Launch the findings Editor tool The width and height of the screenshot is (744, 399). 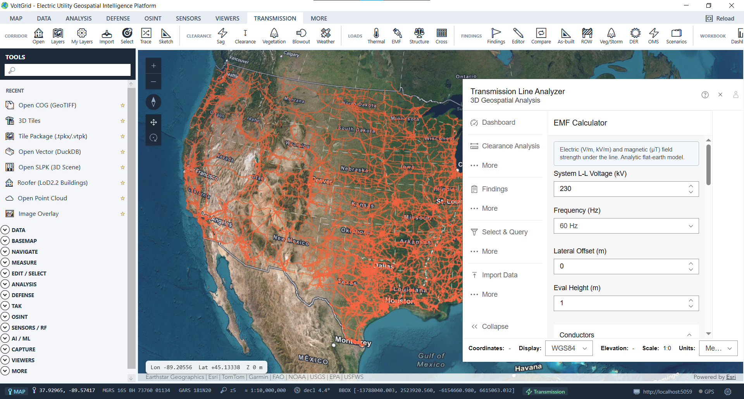(x=518, y=36)
